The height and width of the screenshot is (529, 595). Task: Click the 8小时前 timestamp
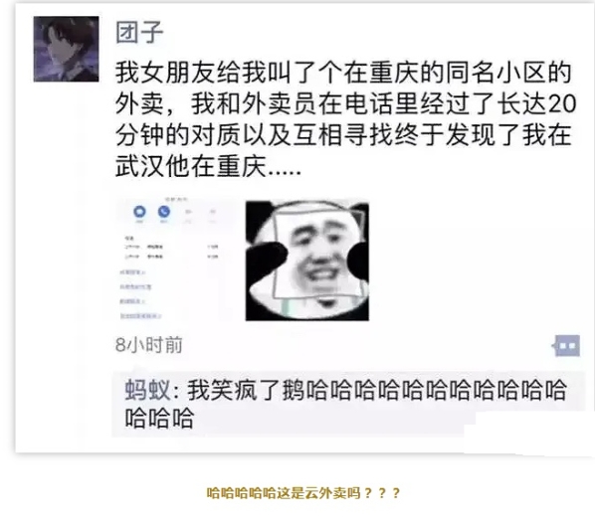149,345
